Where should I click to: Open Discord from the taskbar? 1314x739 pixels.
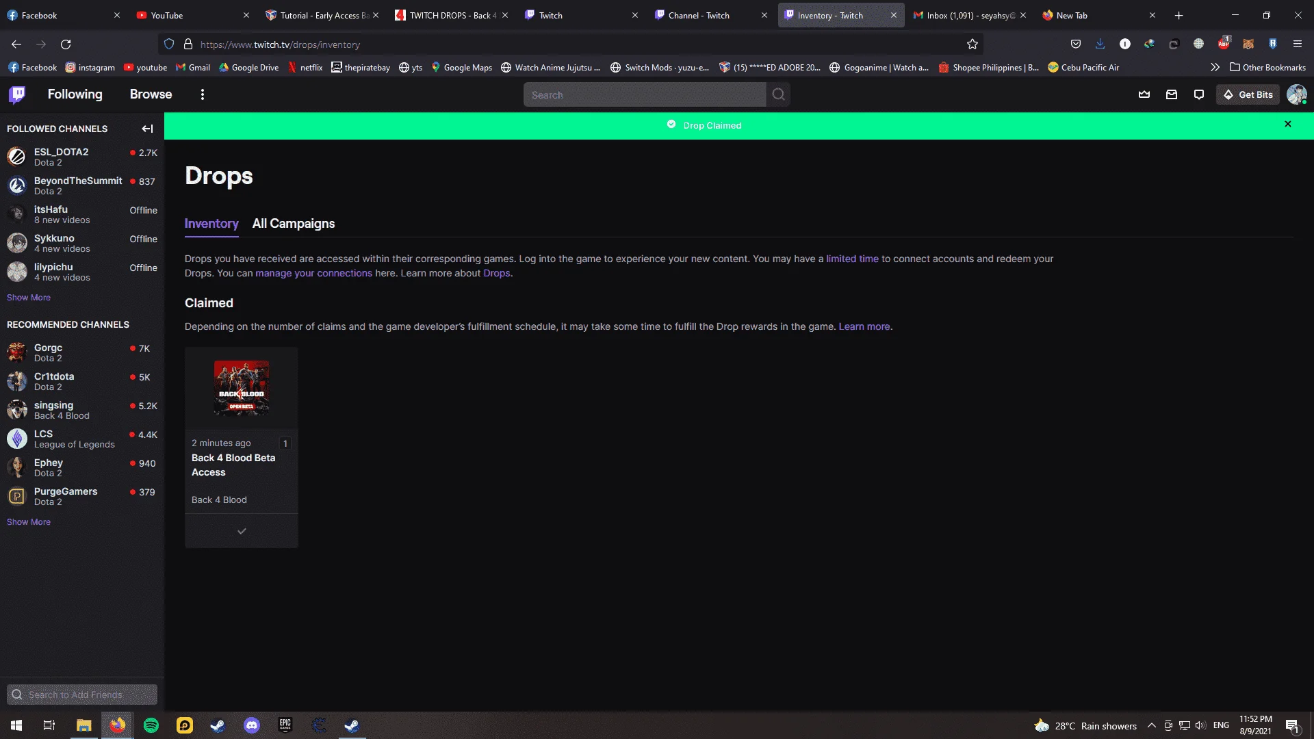tap(252, 725)
